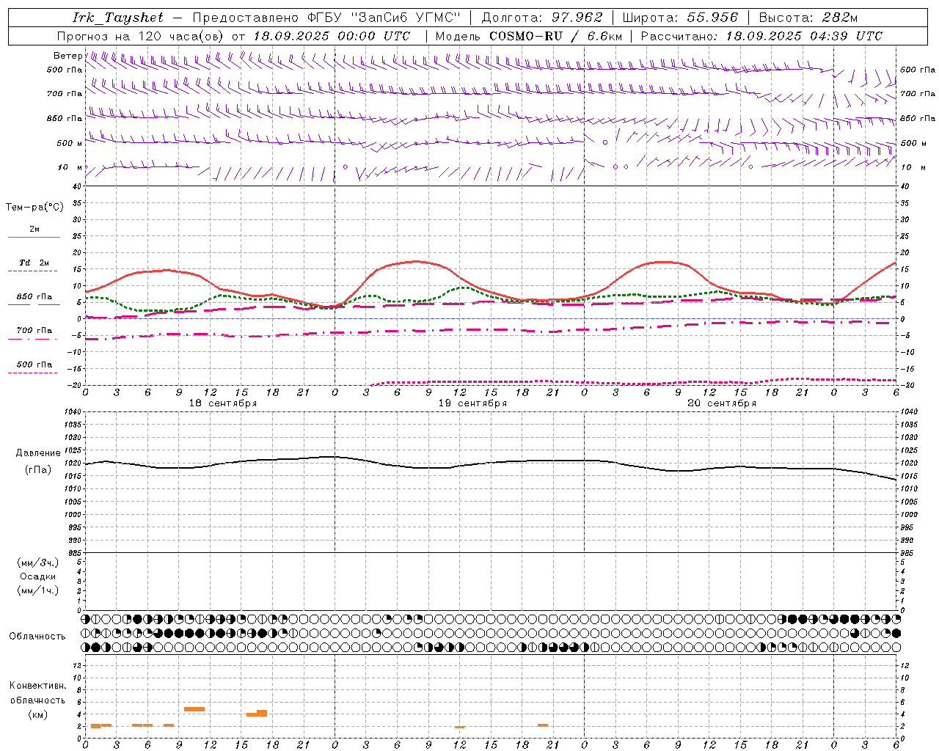Click the Конвективн. label of the bottom panel
Image resolution: width=939 pixels, height=751 pixels.
pos(37,686)
